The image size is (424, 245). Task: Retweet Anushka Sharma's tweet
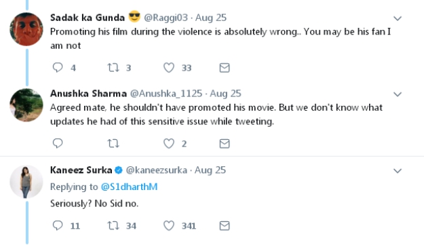click(113, 143)
